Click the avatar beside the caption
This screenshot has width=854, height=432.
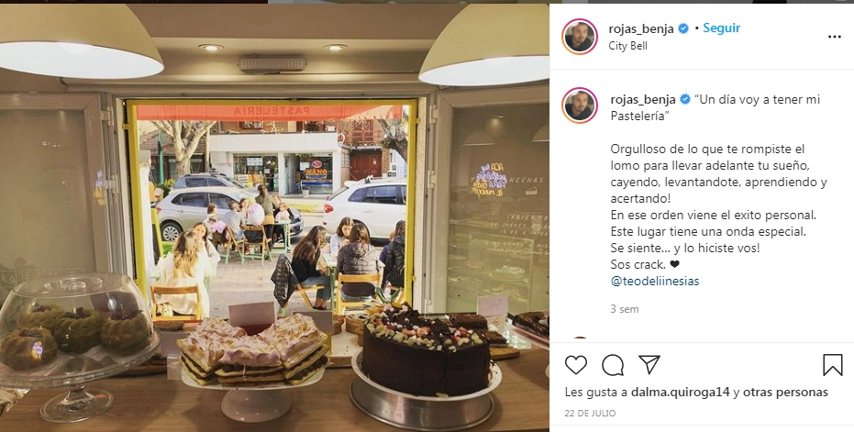click(580, 105)
